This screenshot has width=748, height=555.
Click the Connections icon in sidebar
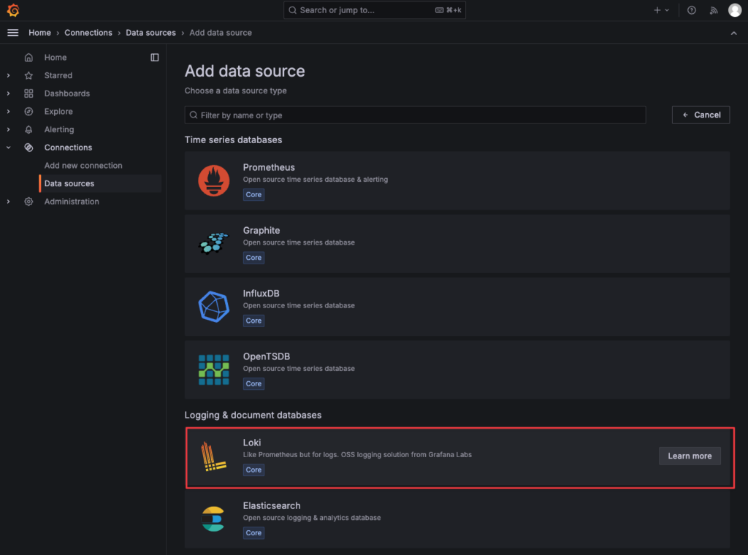point(28,148)
